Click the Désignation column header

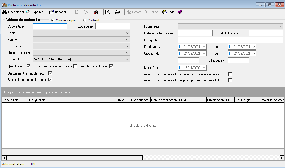tap(72, 100)
